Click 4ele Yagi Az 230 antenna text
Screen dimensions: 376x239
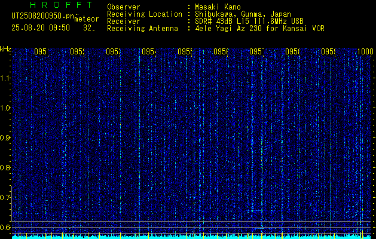tap(259, 29)
